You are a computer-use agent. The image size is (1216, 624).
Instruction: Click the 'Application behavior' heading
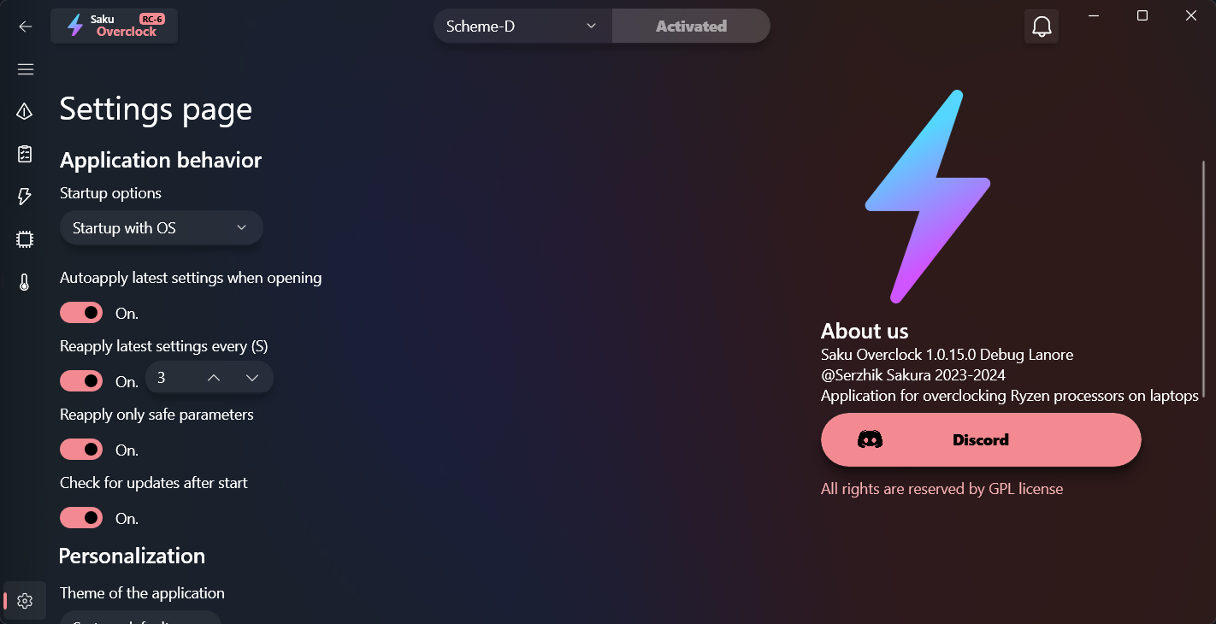(161, 160)
